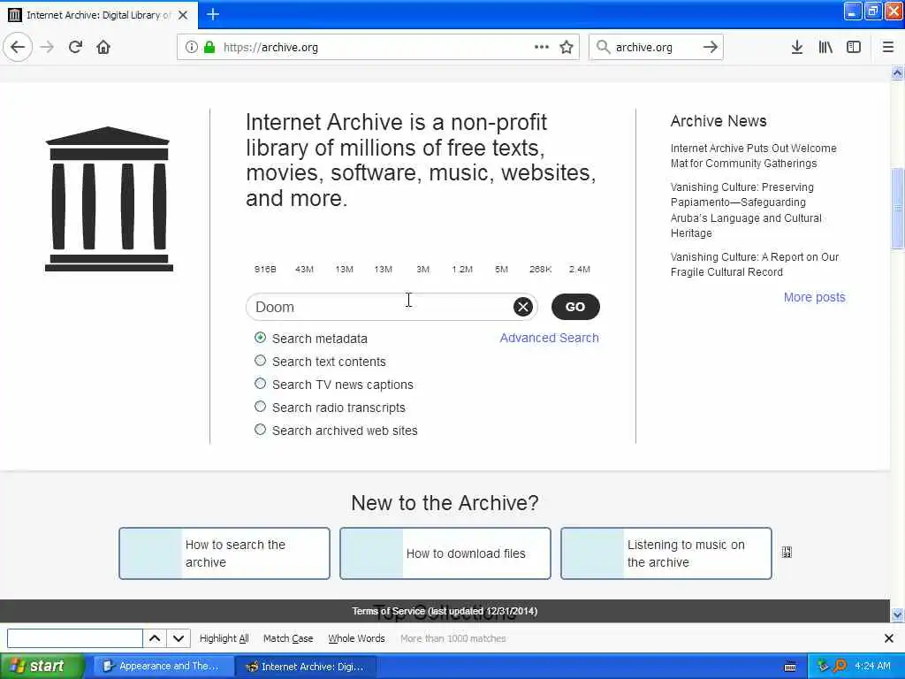Focus the find-in-page text field

click(74, 638)
